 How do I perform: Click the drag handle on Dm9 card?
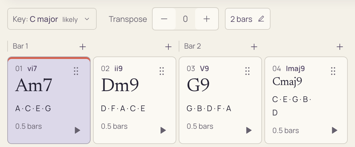pyautogui.click(x=162, y=71)
